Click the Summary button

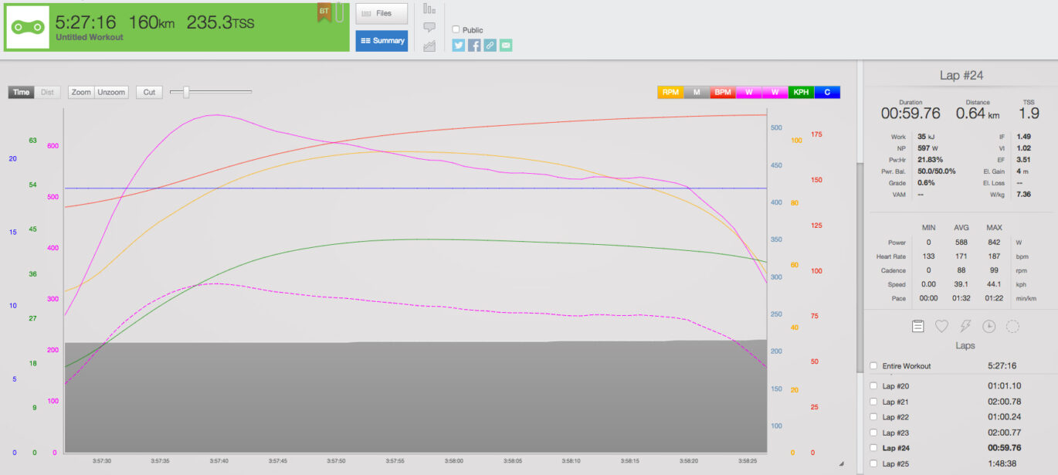point(381,41)
